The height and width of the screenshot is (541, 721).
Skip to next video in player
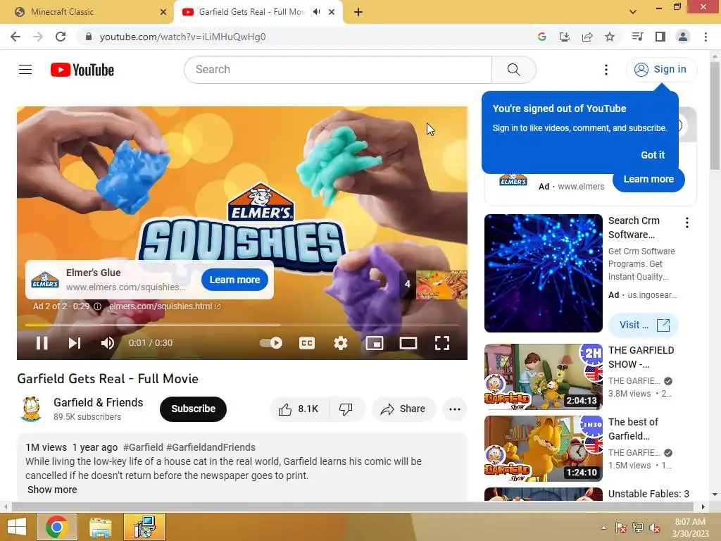pyautogui.click(x=75, y=343)
